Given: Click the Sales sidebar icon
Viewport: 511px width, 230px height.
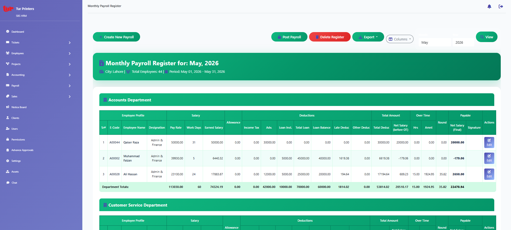Looking at the screenshot, I should click(8, 96).
